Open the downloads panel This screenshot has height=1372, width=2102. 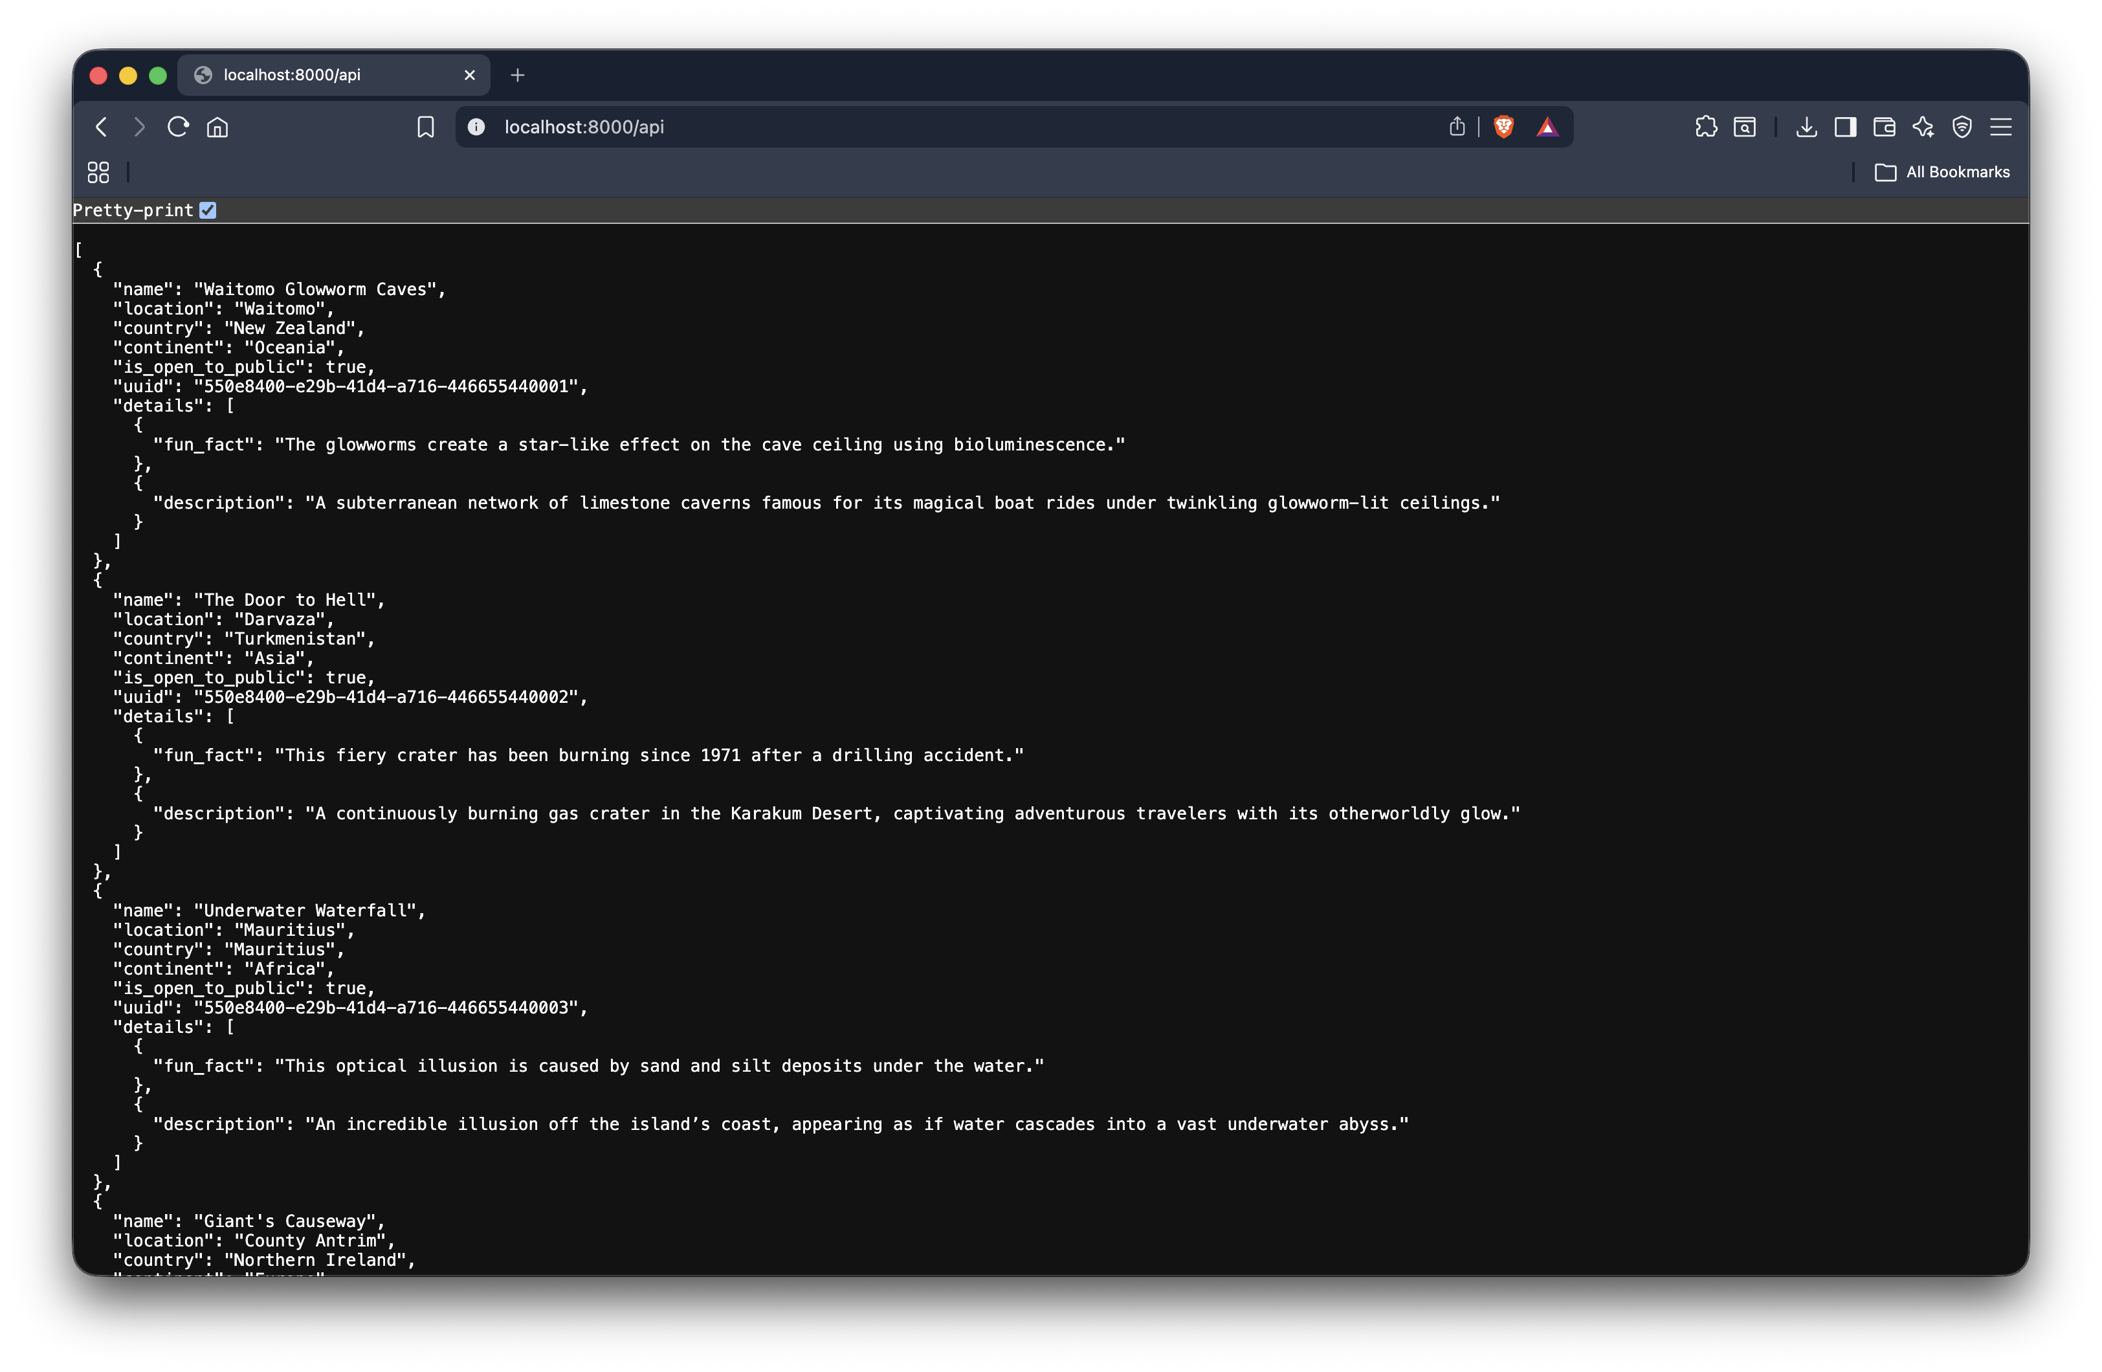click(x=1806, y=127)
